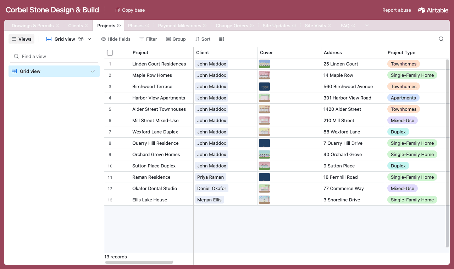454x269 pixels.
Task: Open the row height icon in toolbar
Action: (222, 39)
